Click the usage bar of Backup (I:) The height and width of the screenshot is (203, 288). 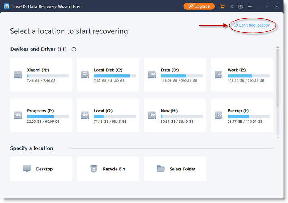tap(248, 117)
